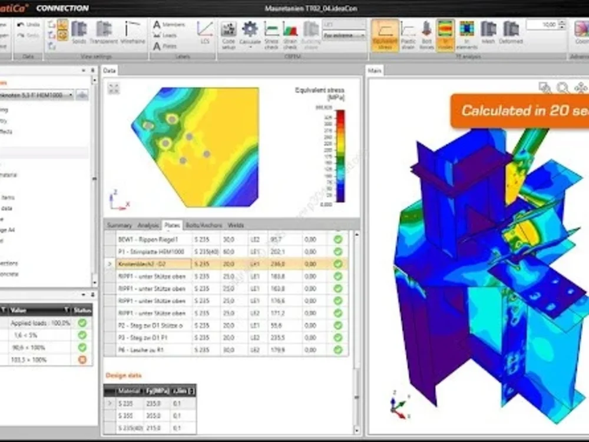Click the deformation scale input field

pyautogui.click(x=542, y=25)
